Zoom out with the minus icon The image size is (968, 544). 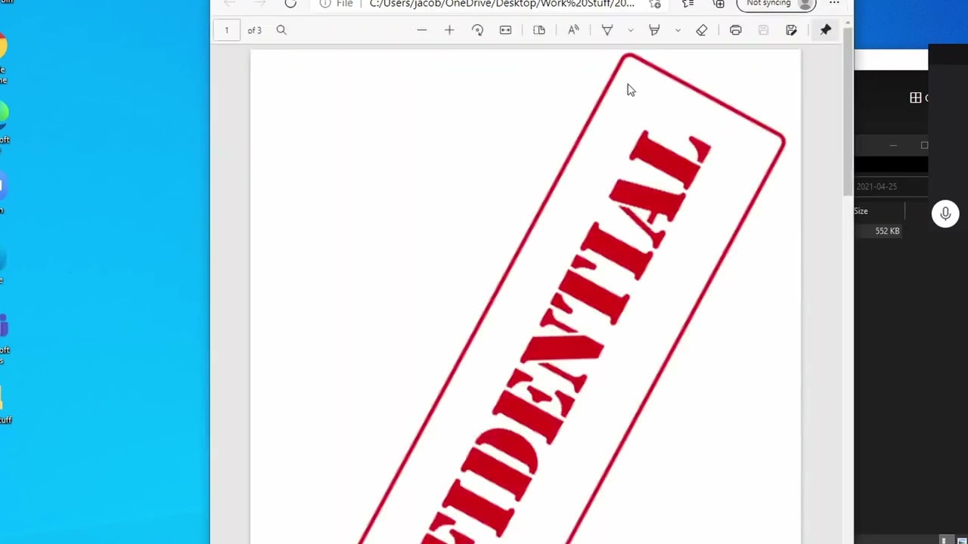(x=422, y=30)
